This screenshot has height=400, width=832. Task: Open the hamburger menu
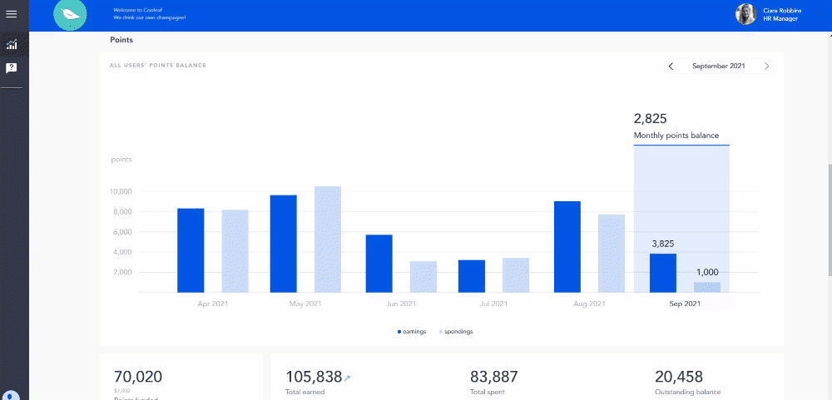(x=11, y=14)
